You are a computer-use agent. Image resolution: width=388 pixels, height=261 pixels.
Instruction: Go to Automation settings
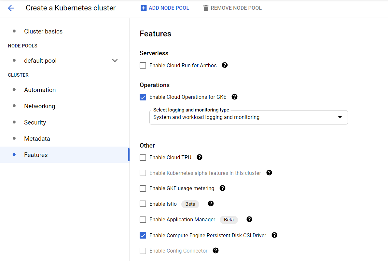click(x=40, y=90)
